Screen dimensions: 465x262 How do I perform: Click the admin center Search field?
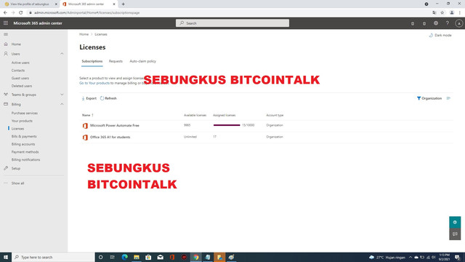232,23
